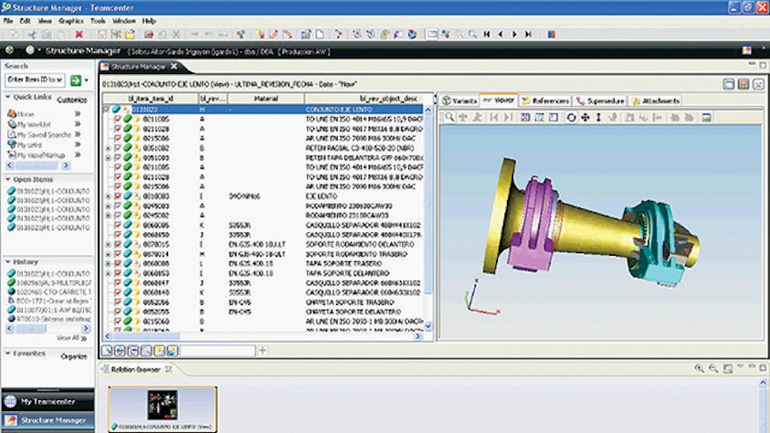
Task: Click Organize in Favorites
Action: 74,356
